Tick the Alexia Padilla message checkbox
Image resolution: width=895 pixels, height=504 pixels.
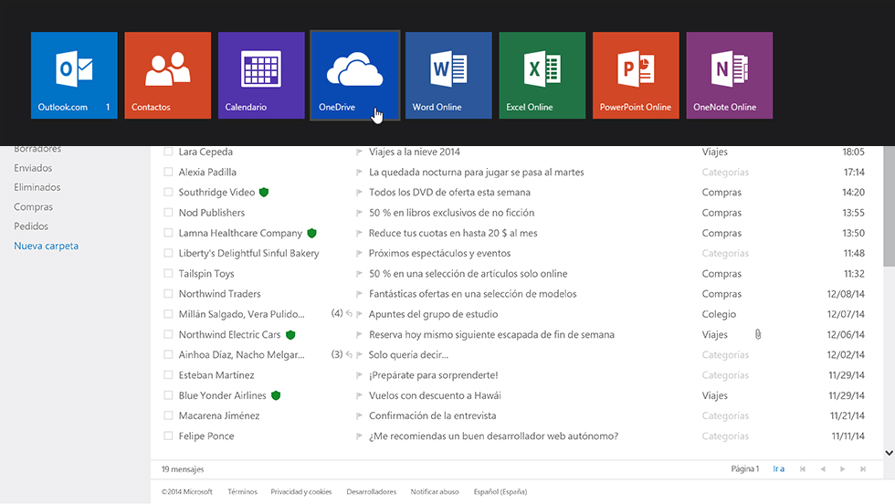pyautogui.click(x=168, y=172)
